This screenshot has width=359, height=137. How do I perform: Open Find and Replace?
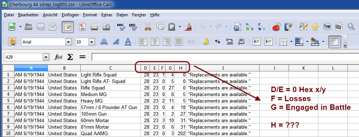click(303, 27)
